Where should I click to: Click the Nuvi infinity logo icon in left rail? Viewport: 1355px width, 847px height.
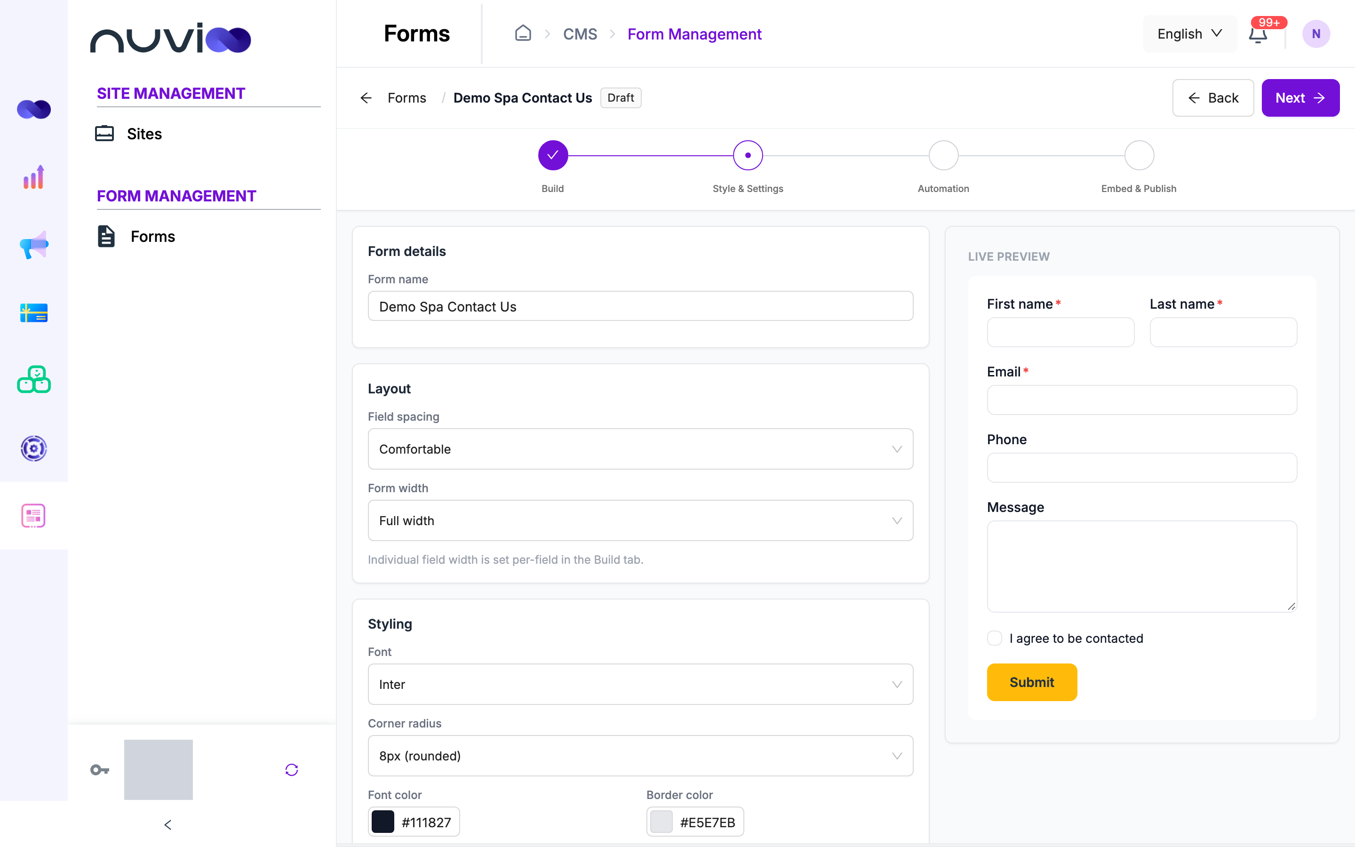pyautogui.click(x=33, y=109)
